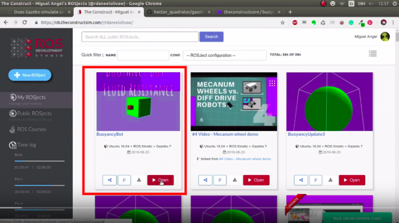This screenshot has height=223, width=399.
Task: Open the Time log section
Action: [23, 145]
